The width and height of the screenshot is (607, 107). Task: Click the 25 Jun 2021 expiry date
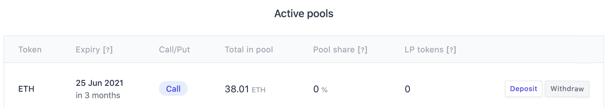pyautogui.click(x=100, y=83)
